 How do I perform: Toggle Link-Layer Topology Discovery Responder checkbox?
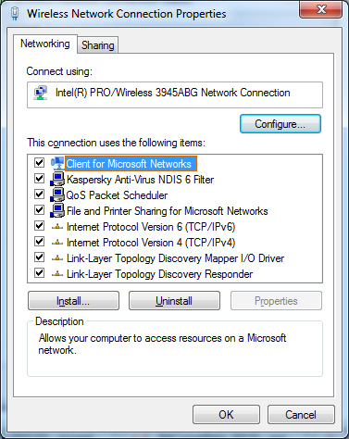[39, 272]
